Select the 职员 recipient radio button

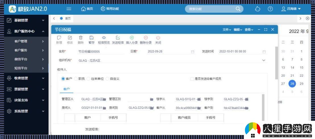click(76, 79)
